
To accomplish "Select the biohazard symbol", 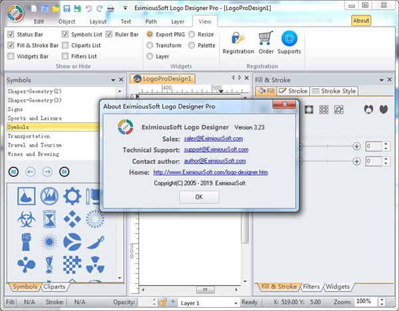I will click(27, 219).
